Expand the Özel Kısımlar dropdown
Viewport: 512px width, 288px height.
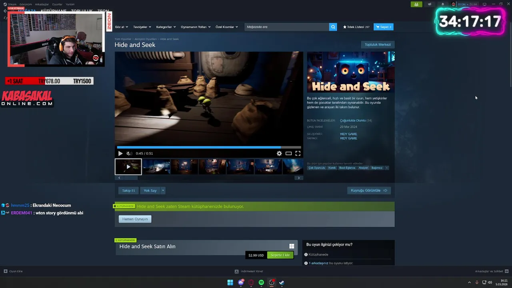click(227, 27)
